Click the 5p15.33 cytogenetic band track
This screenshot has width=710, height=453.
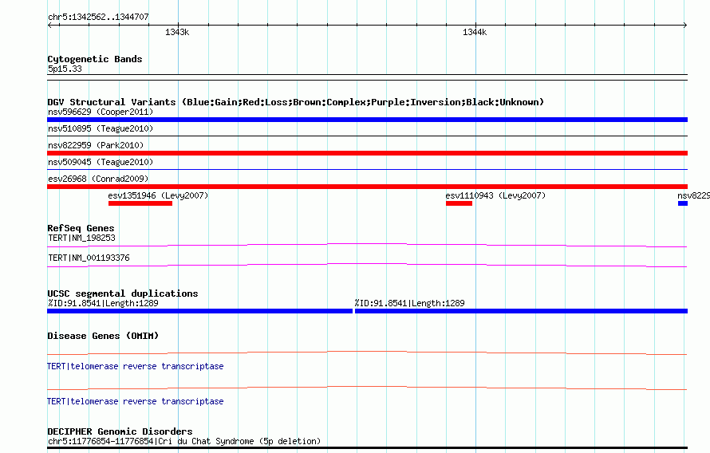(367, 77)
